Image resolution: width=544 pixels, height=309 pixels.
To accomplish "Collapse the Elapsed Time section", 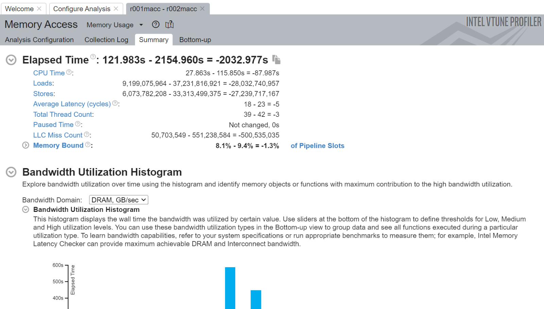I will (x=11, y=60).
